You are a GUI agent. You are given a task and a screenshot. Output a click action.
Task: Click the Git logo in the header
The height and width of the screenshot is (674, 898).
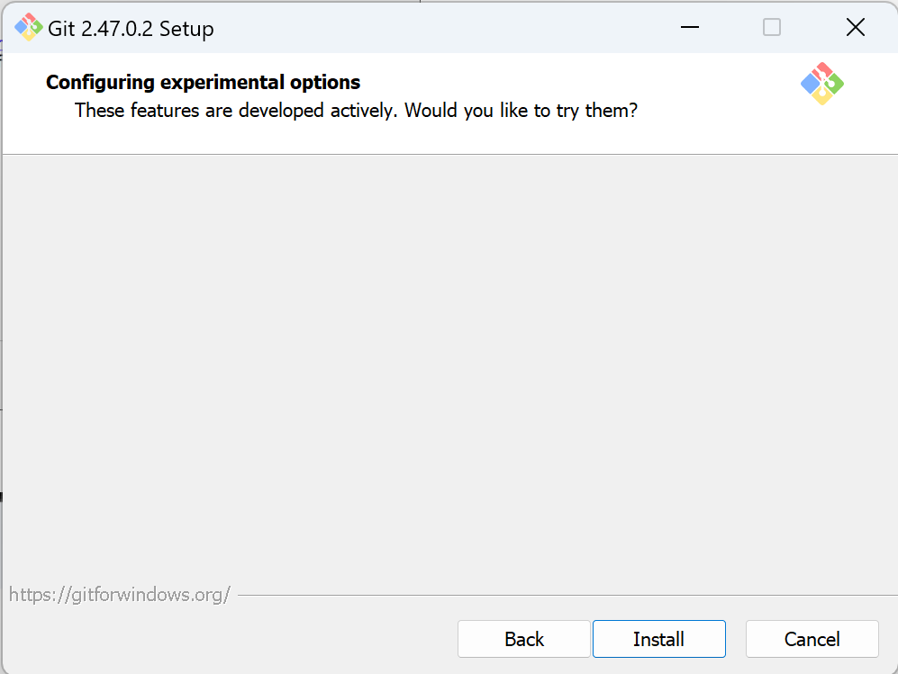point(821,84)
